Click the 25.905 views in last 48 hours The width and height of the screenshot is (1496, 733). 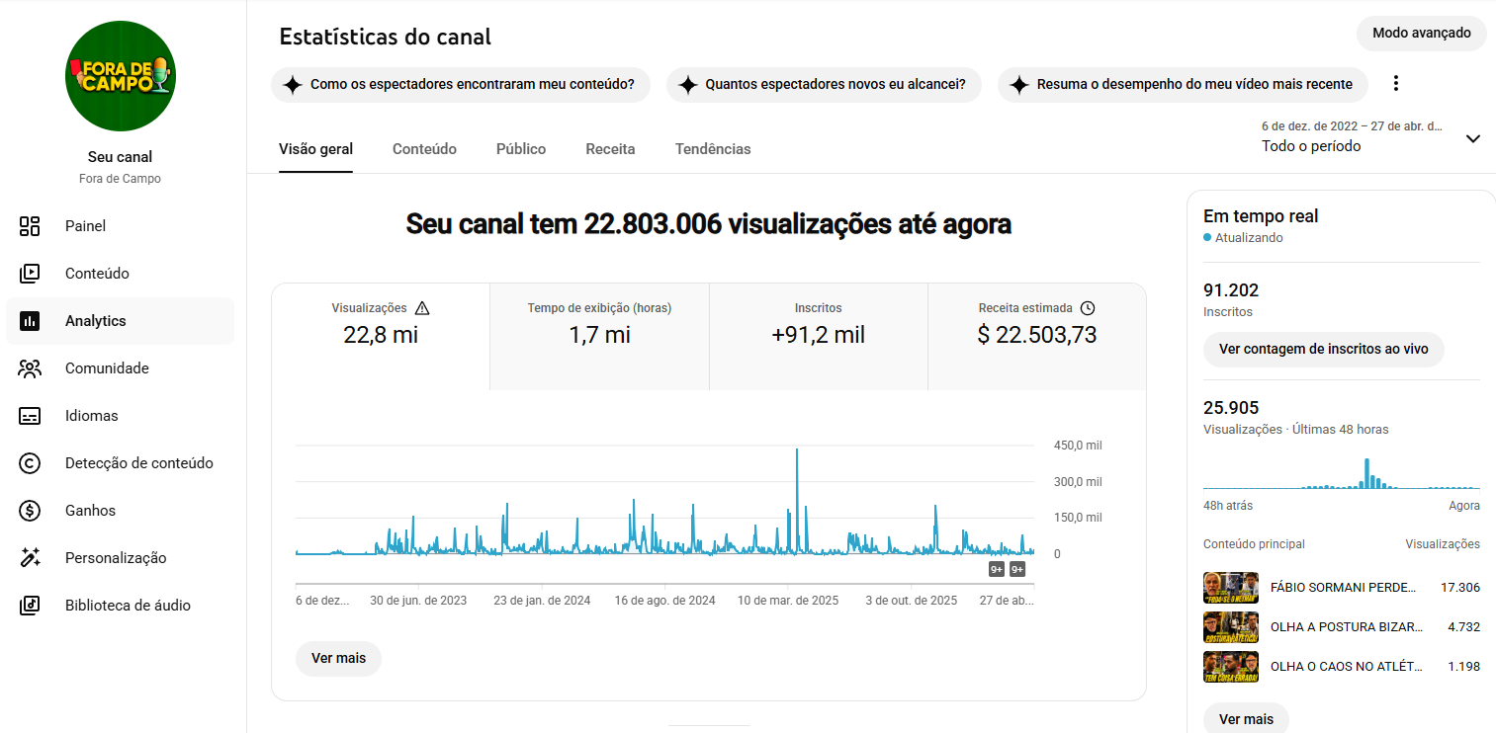pyautogui.click(x=1231, y=408)
